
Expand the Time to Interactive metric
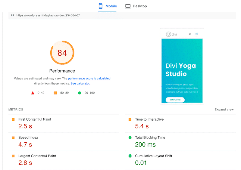pyautogui.click(x=149, y=119)
